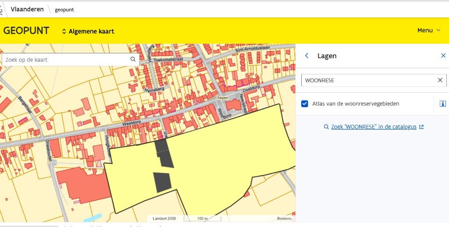Open the Algemene kaart map selector
Viewport: 449px width, 227px height.
tap(88, 31)
